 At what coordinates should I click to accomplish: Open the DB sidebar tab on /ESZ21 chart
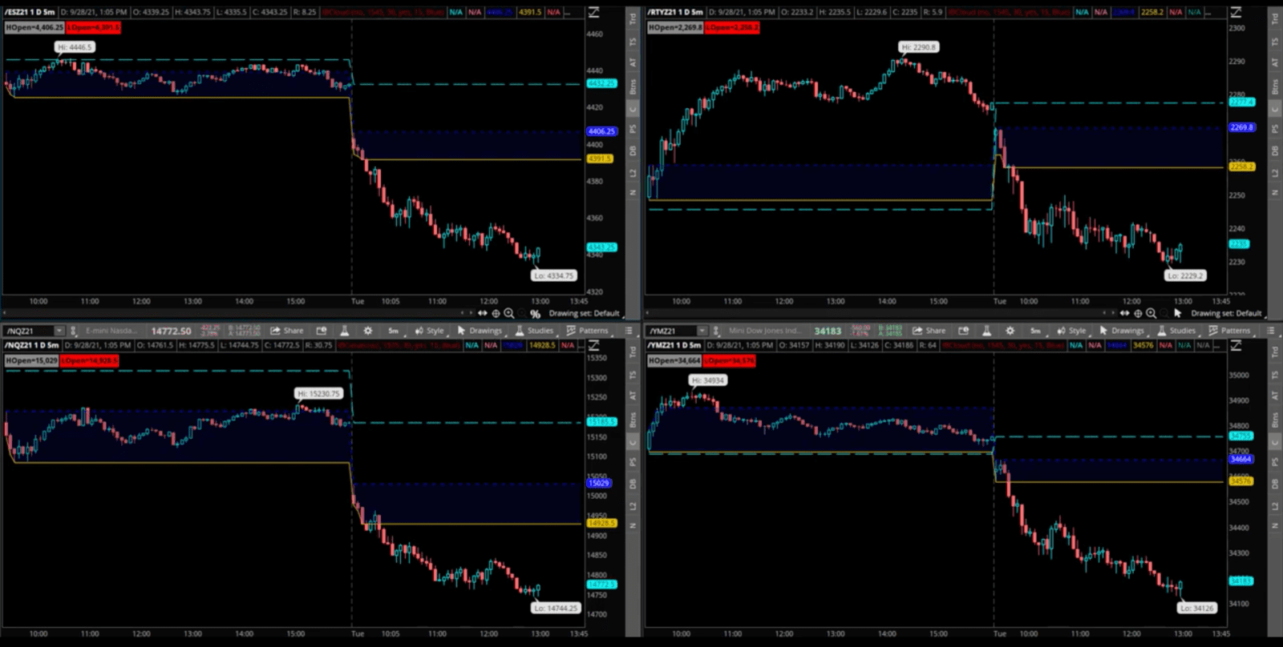pos(633,151)
